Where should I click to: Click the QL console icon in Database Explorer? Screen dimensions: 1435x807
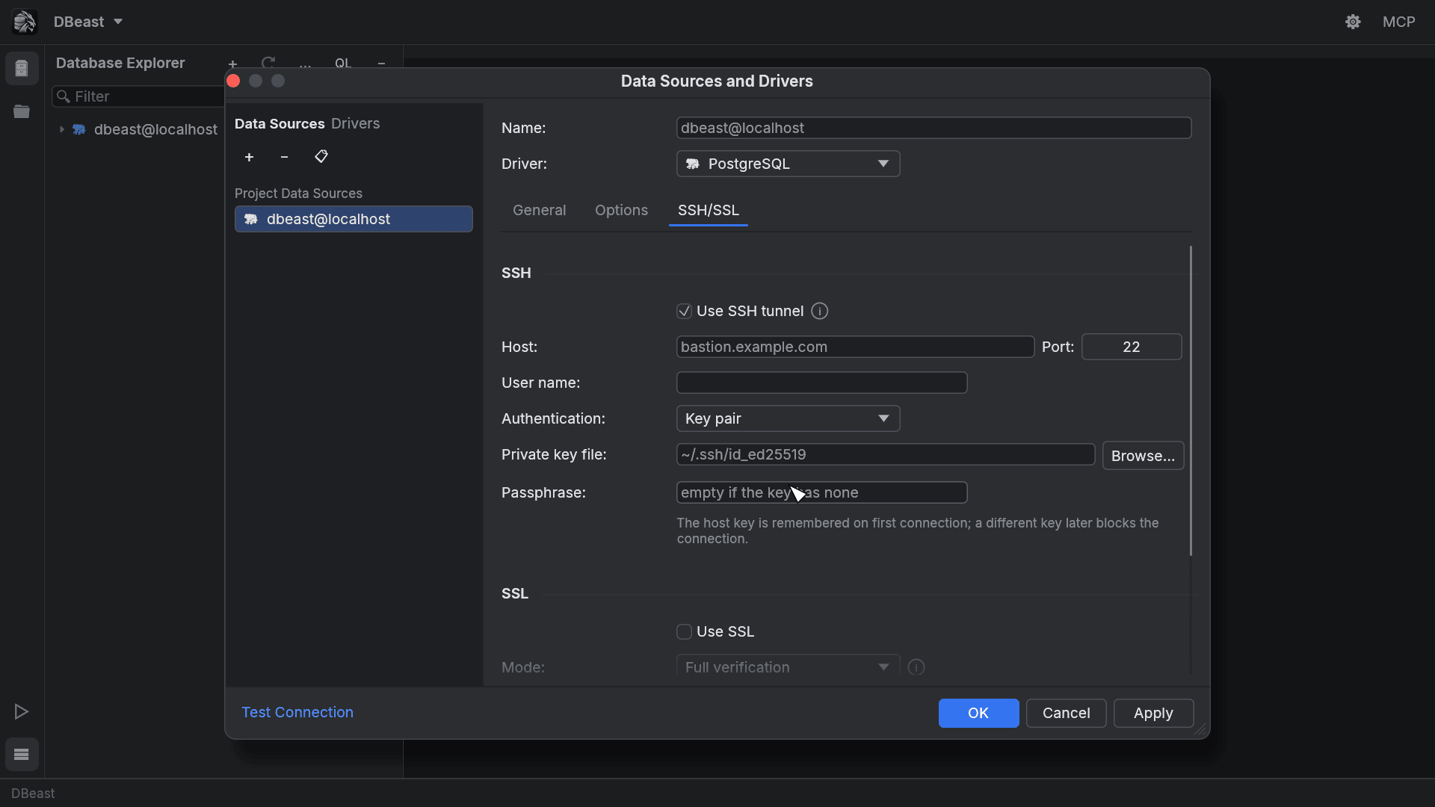point(343,63)
